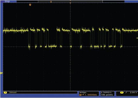Click the rising edge trigger slope icon
Screen dimensions: 138x98
(x=126, y=93)
